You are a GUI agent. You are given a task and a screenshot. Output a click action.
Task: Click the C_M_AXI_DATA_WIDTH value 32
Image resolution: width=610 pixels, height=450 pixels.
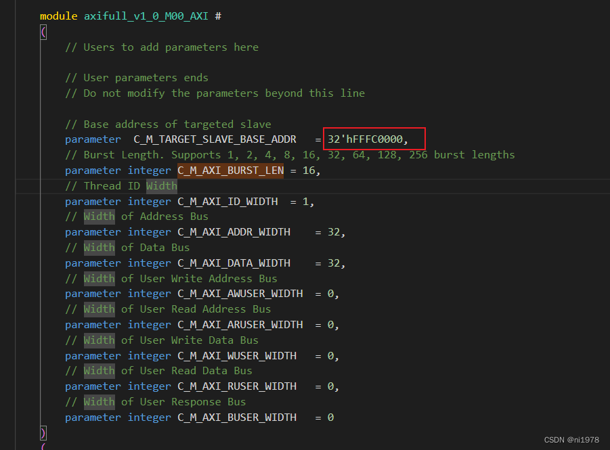(334, 263)
